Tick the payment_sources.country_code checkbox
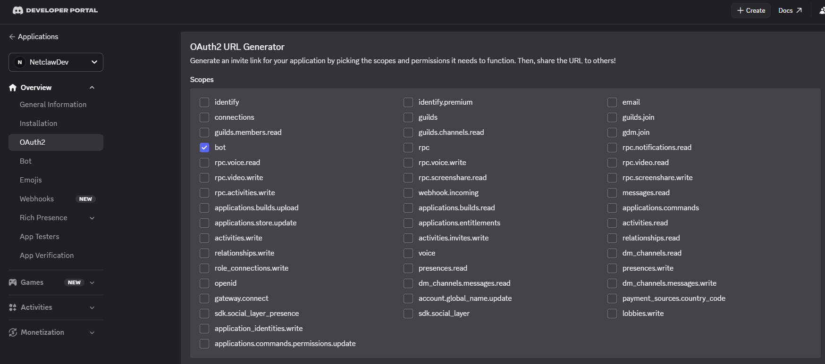The width and height of the screenshot is (825, 364). point(612,298)
